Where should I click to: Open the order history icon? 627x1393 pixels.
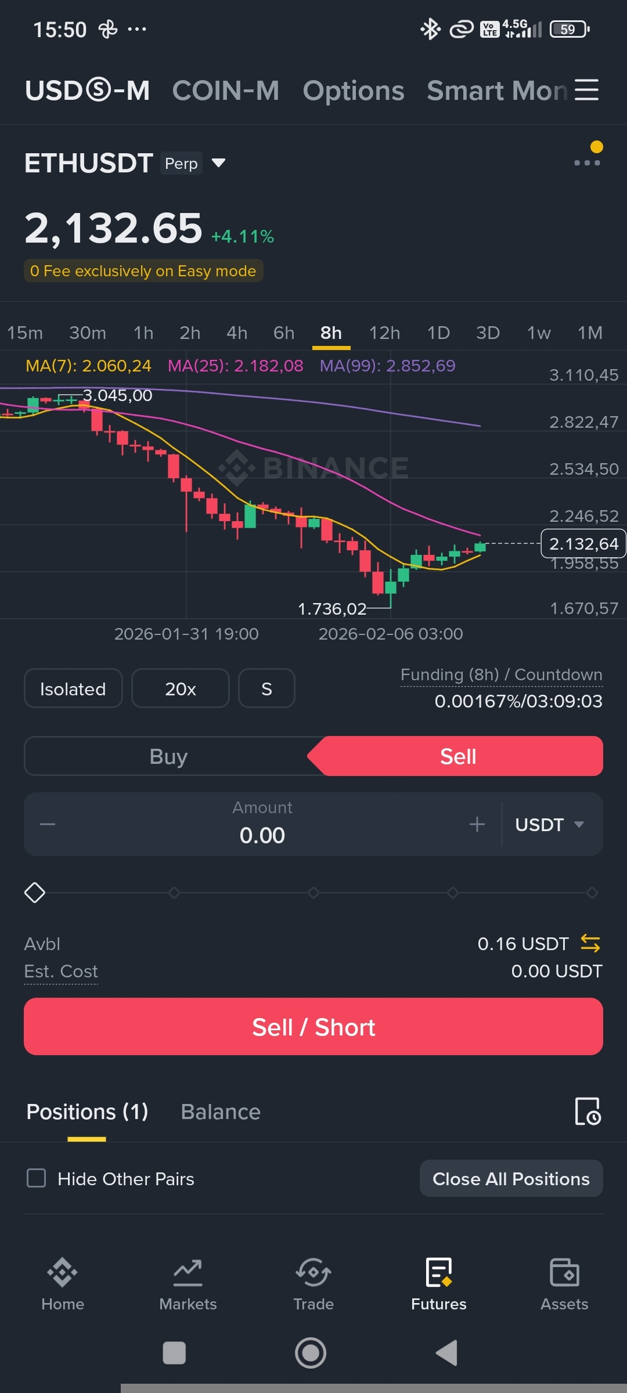pos(587,1111)
